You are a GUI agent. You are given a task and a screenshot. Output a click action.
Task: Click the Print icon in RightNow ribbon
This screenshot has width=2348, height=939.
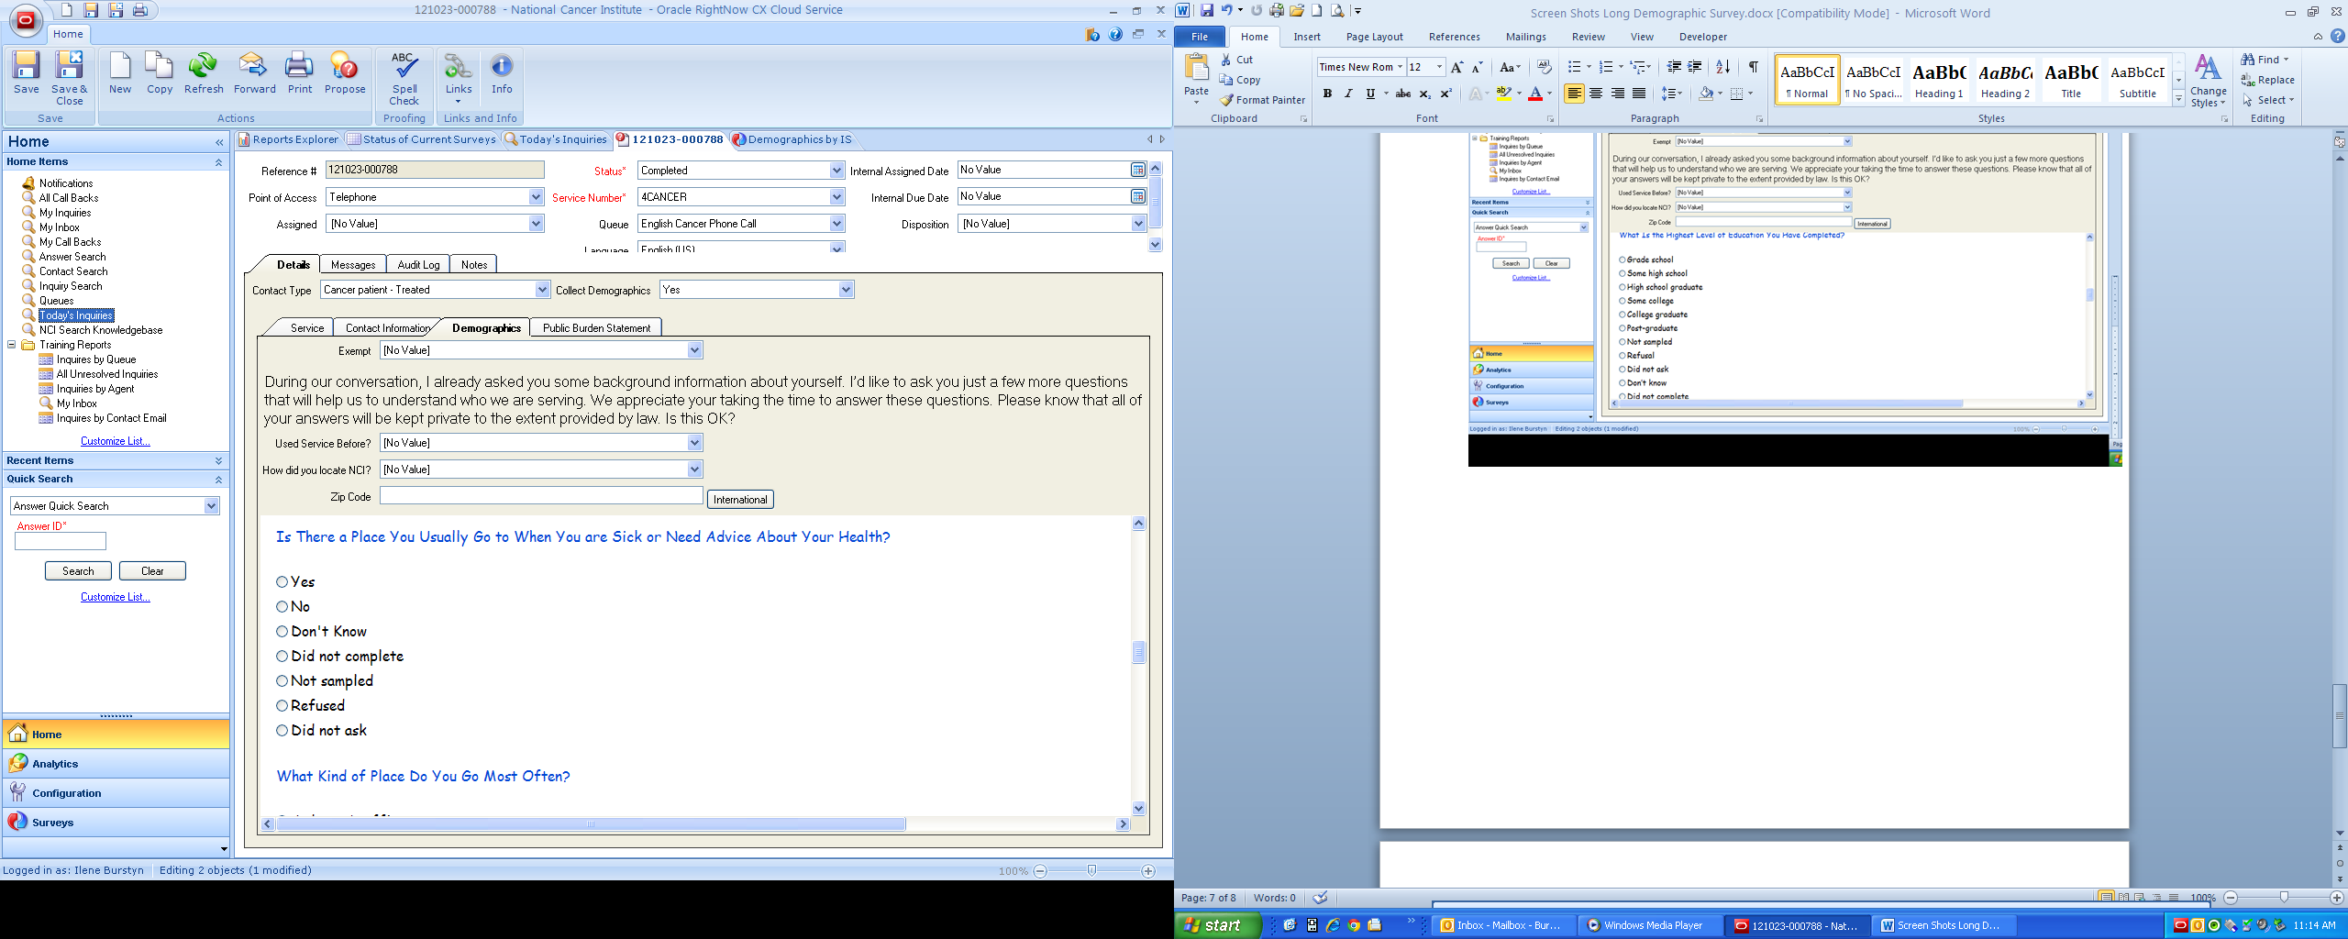tap(300, 73)
